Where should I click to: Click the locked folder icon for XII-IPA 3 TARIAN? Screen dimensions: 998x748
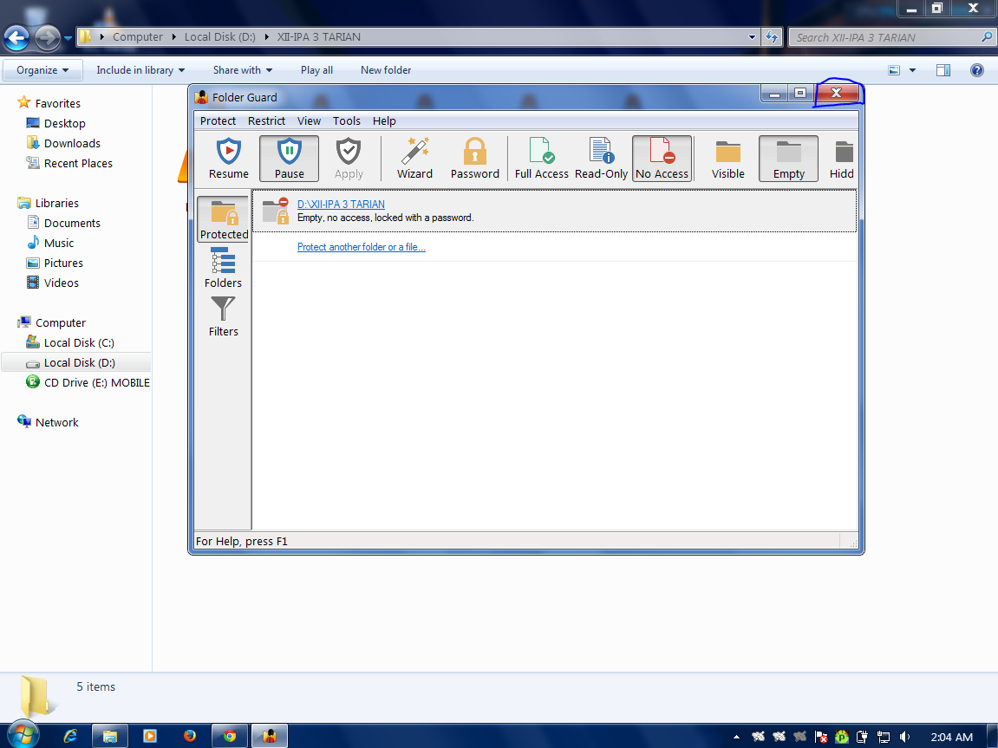276,211
